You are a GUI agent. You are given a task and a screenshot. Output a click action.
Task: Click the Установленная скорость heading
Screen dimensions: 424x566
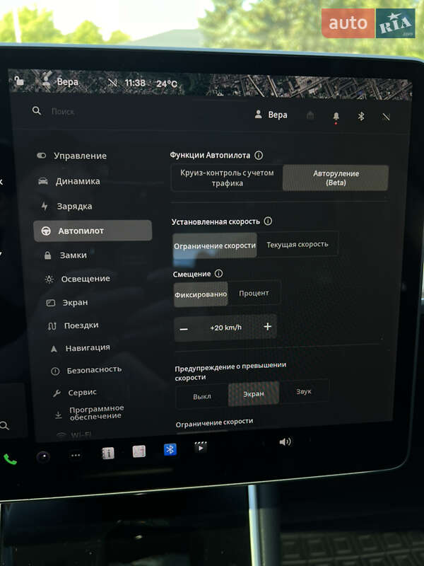pyautogui.click(x=216, y=221)
